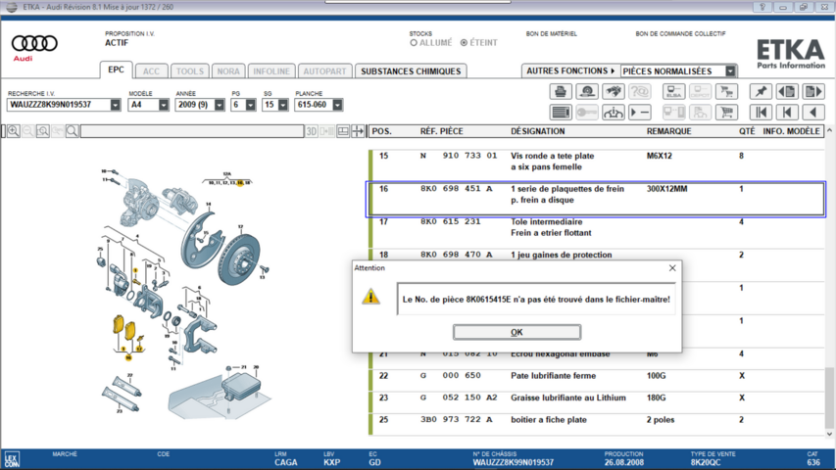Click the 300X12MM remark cell
This screenshot has height=470, width=836.
(x=666, y=189)
